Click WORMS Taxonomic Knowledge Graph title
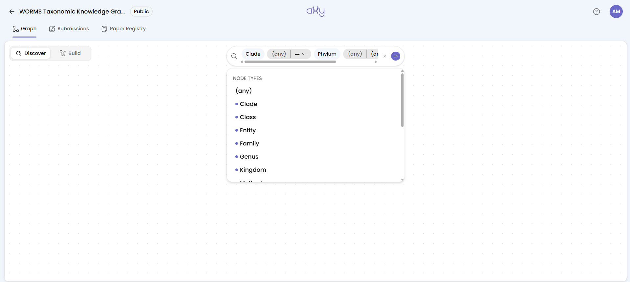The height and width of the screenshot is (282, 630). (72, 12)
